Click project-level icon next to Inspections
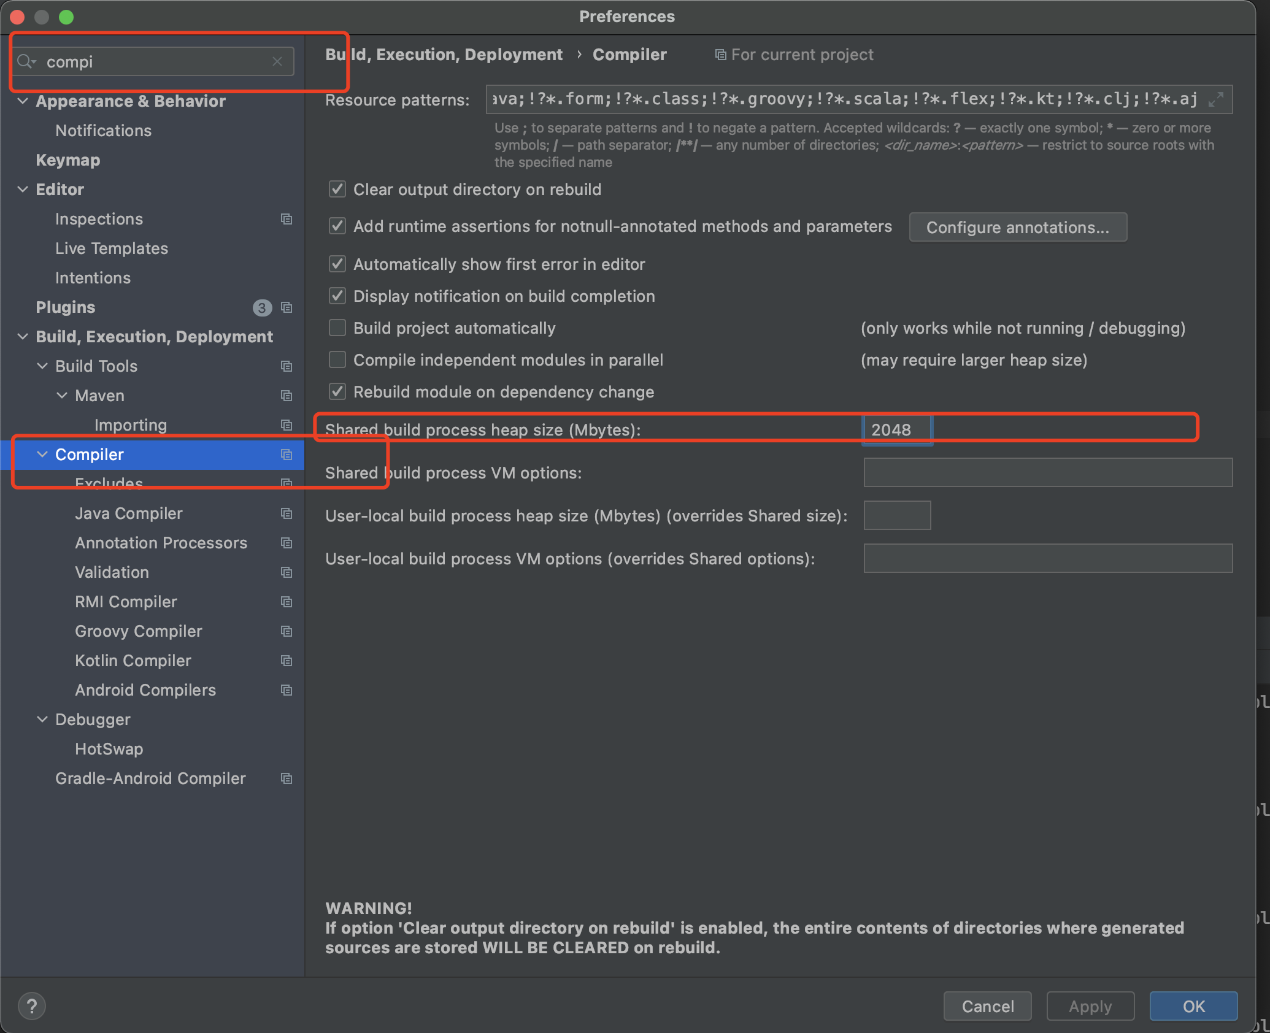1270x1033 pixels. tap(286, 219)
